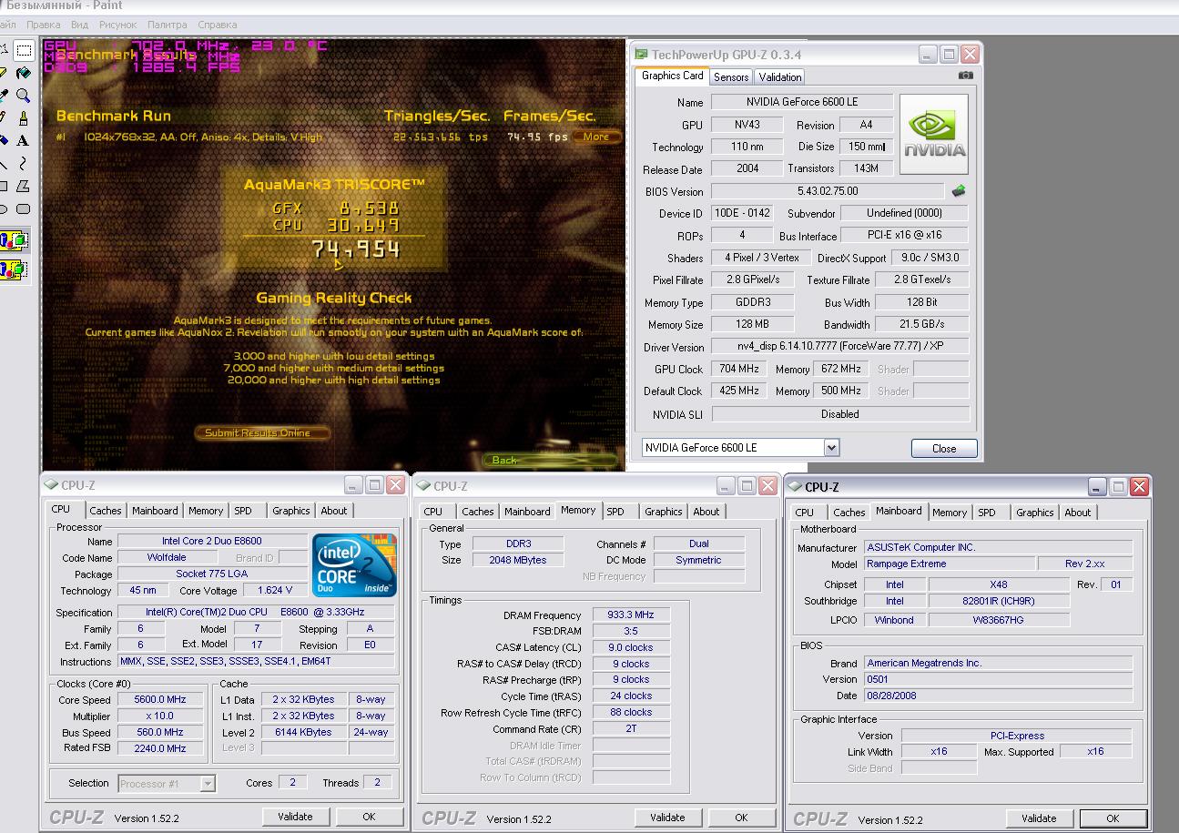1179x833 pixels.
Task: Open the GPU selector dropdown in GPU-Z
Action: click(x=831, y=447)
